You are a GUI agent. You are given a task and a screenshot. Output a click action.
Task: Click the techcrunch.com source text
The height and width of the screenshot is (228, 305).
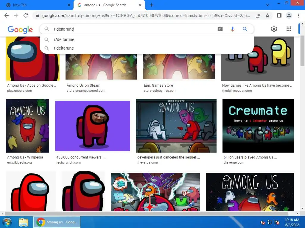pos(69,162)
